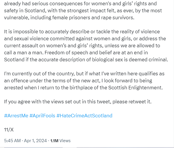Click the word Views beside 1.1M
The height and width of the screenshot is (148, 174).
point(65,141)
